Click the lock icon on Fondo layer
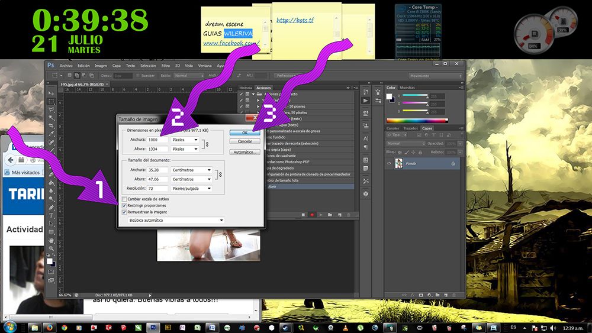The image size is (592, 333). click(453, 164)
